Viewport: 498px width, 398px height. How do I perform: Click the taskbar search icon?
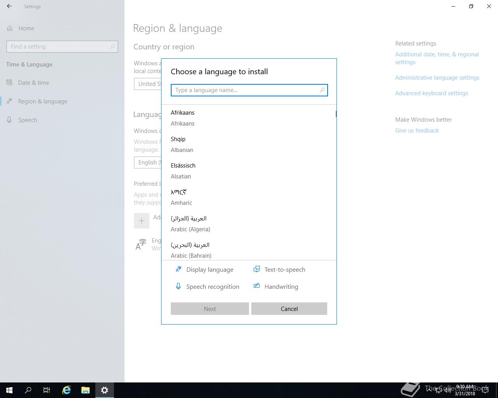[28, 390]
